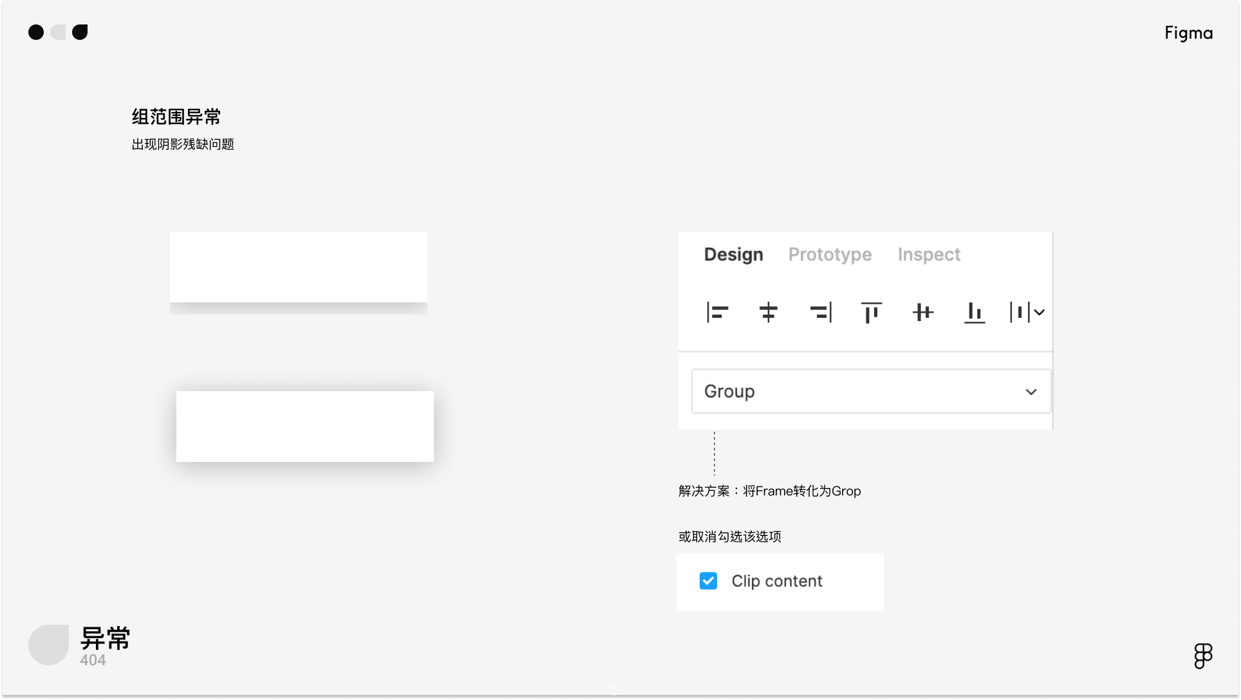Click the Figma logo icon
Image resolution: width=1241 pixels, height=700 pixels.
tap(1203, 656)
